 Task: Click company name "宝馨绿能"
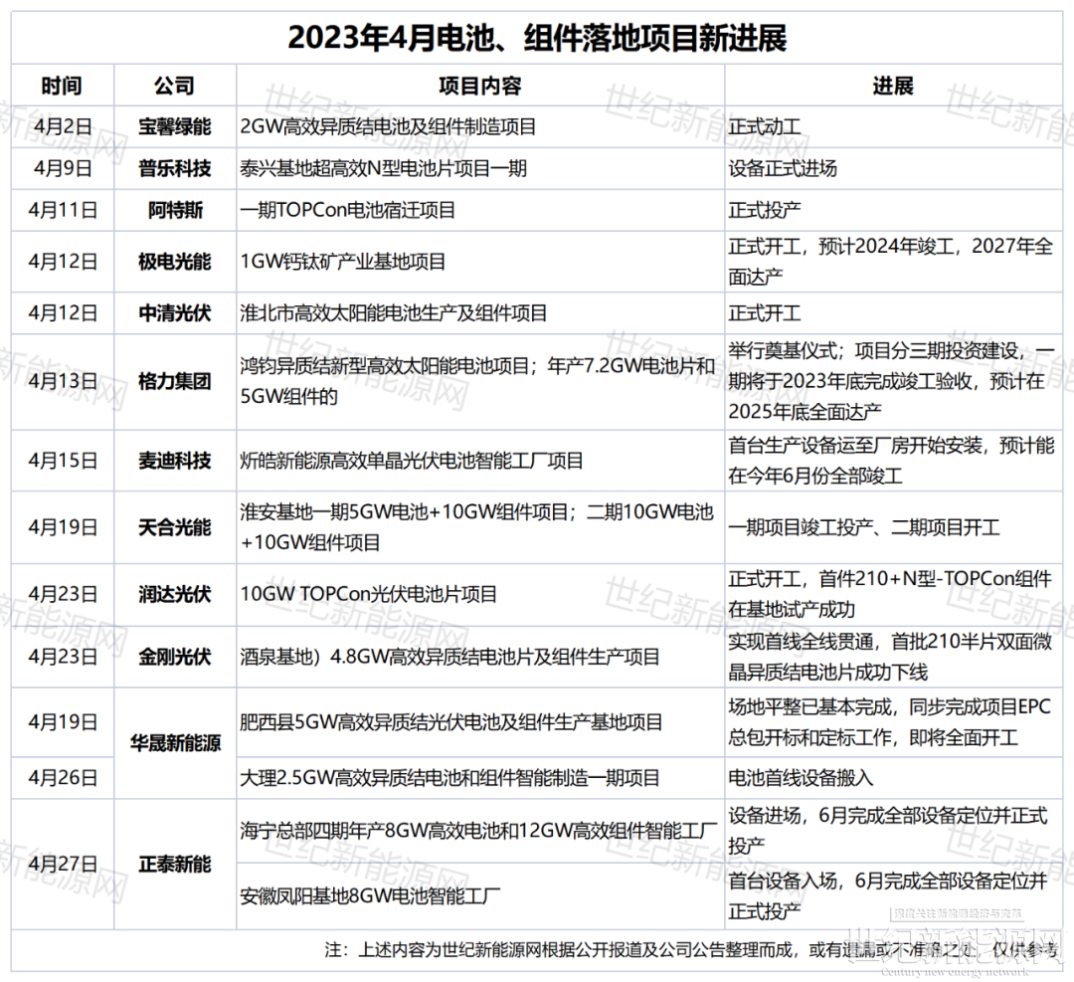[x=175, y=126]
